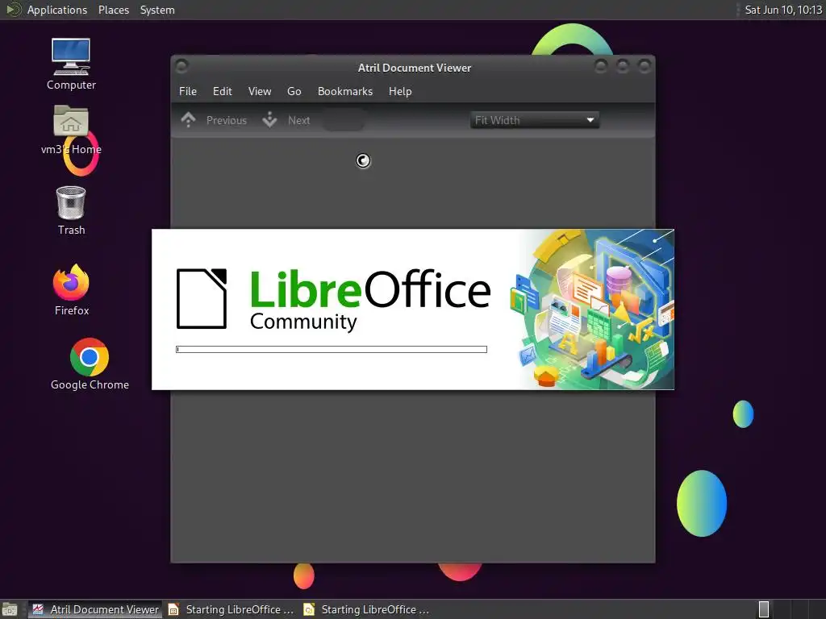Open the Applications menu in top panel
Viewport: 826px width, 619px height.
(57, 10)
